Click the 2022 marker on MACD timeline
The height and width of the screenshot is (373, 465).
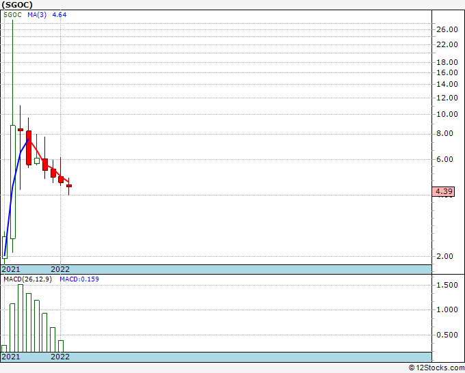(60, 357)
